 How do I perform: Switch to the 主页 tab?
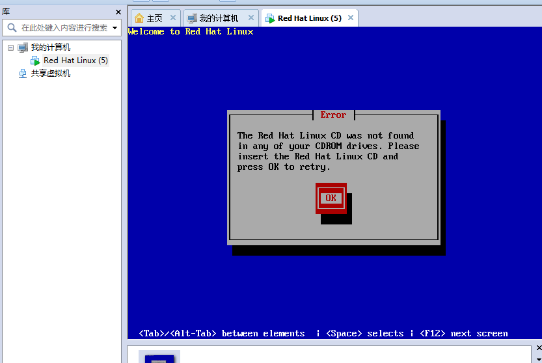(154, 18)
